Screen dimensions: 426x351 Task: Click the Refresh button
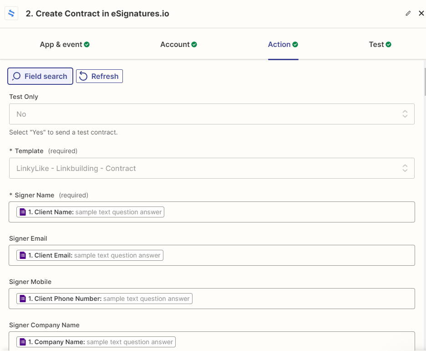point(99,76)
